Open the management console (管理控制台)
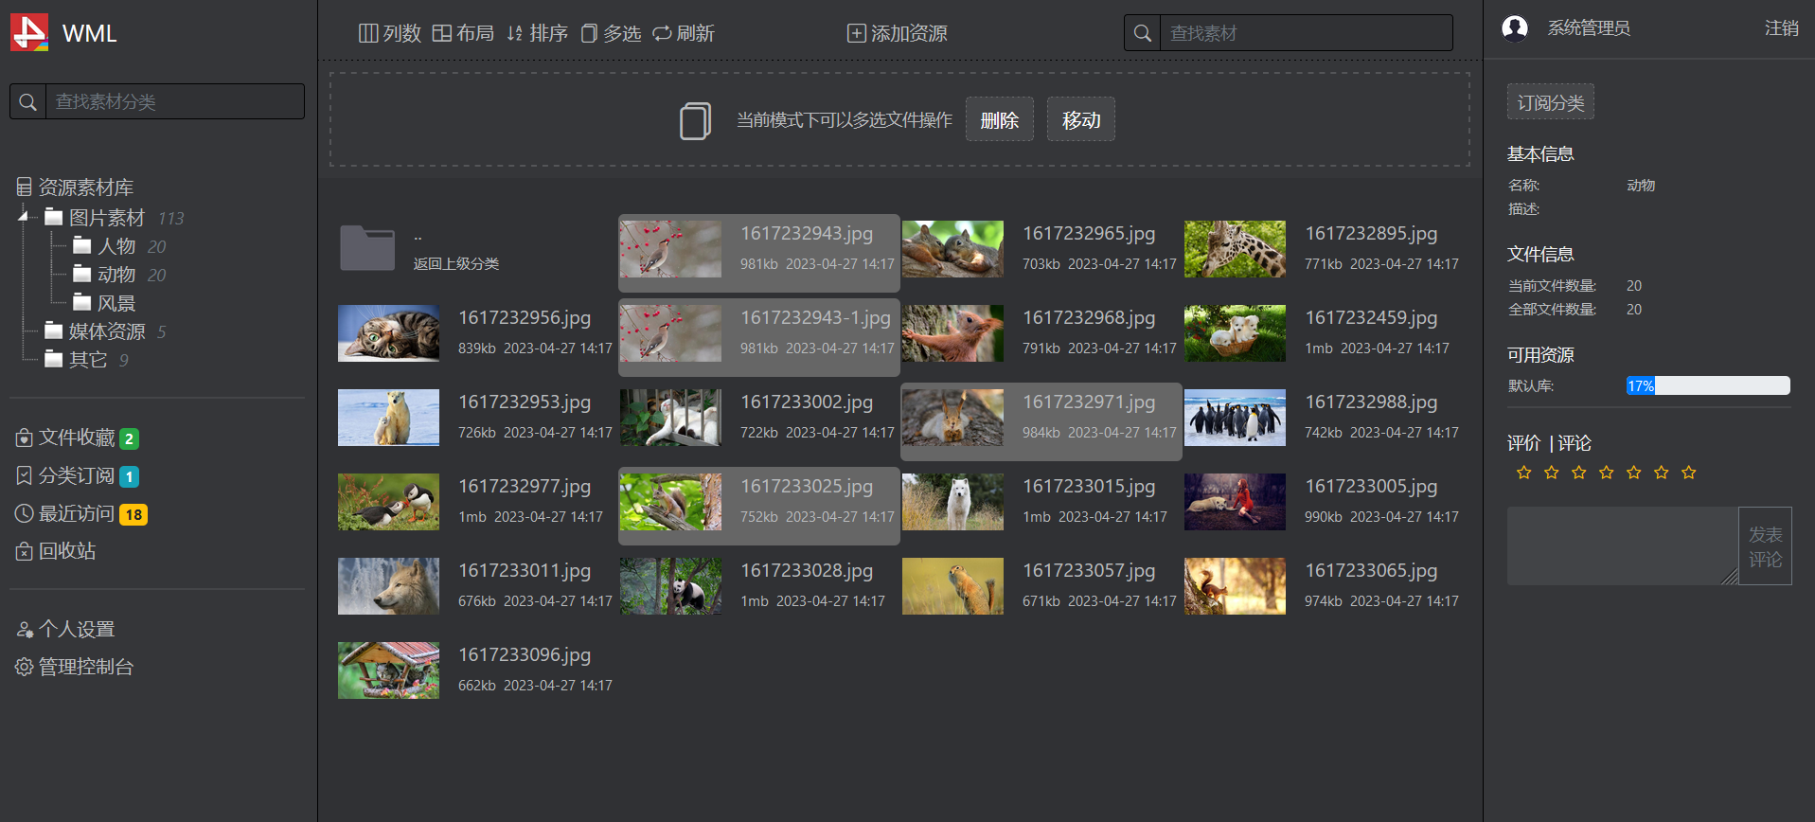1815x822 pixels. [x=75, y=667]
